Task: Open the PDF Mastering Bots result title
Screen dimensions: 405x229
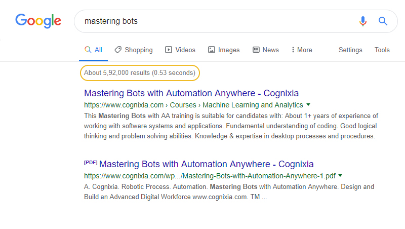Action: [207, 164]
